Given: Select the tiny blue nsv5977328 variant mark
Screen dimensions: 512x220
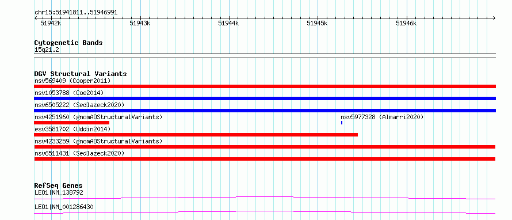Looking at the screenshot, I should point(342,123).
